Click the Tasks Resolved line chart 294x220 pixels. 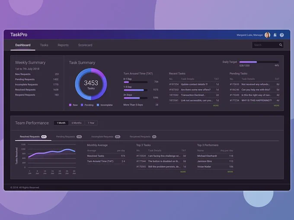coord(52,156)
